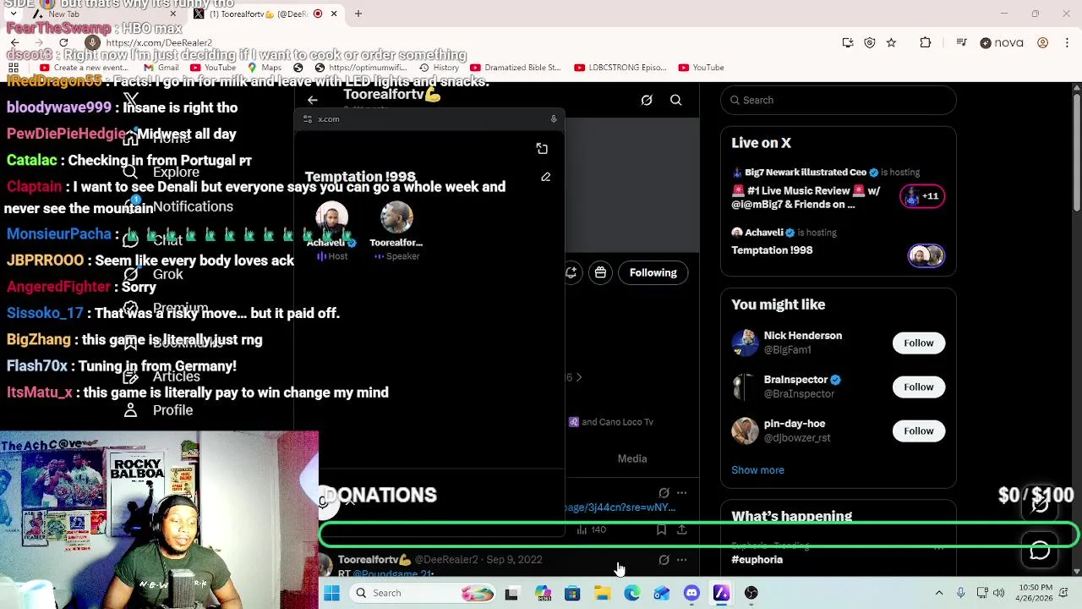Open OBS Studio from the taskbar
This screenshot has width=1082, height=609.
[x=751, y=593]
